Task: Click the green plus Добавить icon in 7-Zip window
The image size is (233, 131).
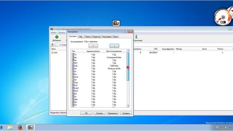Action: pos(57,37)
